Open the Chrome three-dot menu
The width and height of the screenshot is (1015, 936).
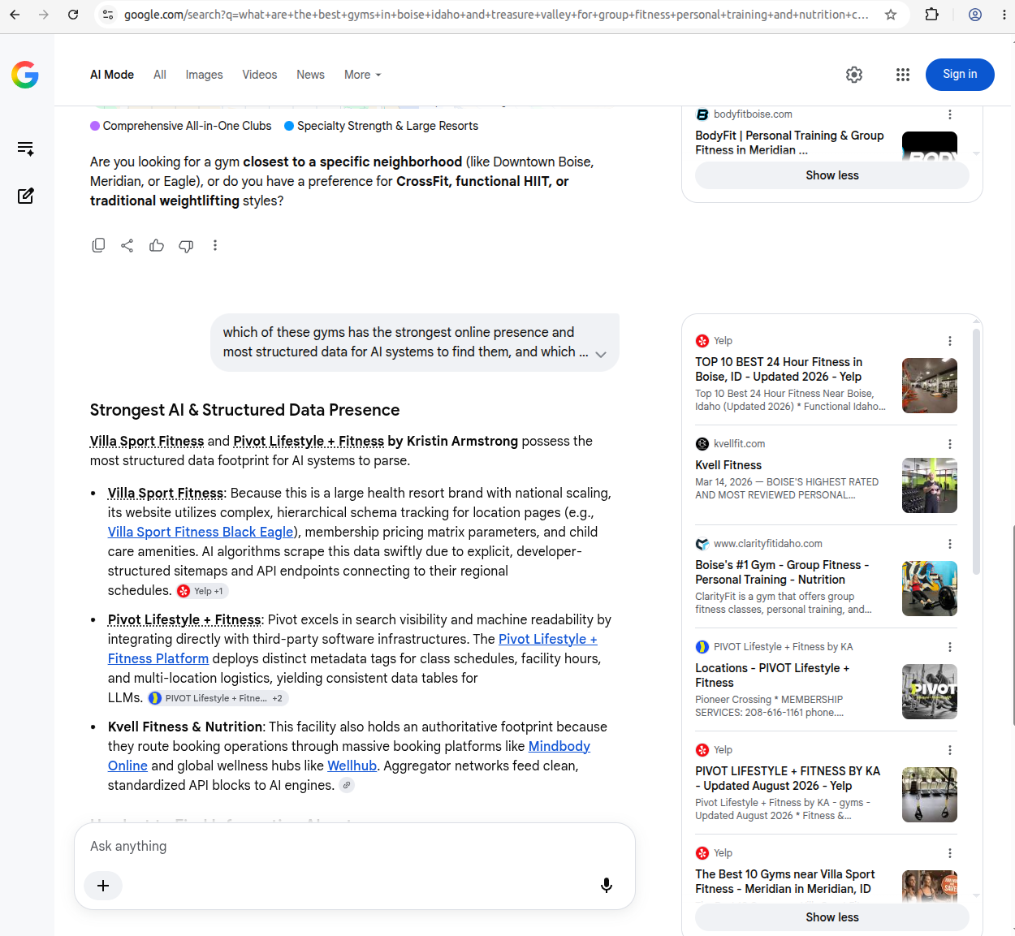[x=1004, y=15]
